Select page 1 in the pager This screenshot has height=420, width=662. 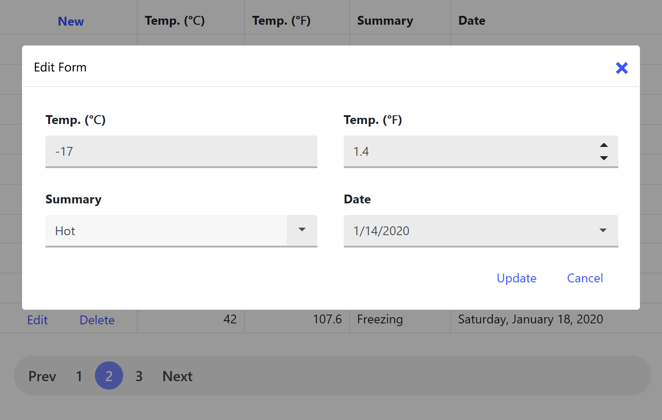79,376
